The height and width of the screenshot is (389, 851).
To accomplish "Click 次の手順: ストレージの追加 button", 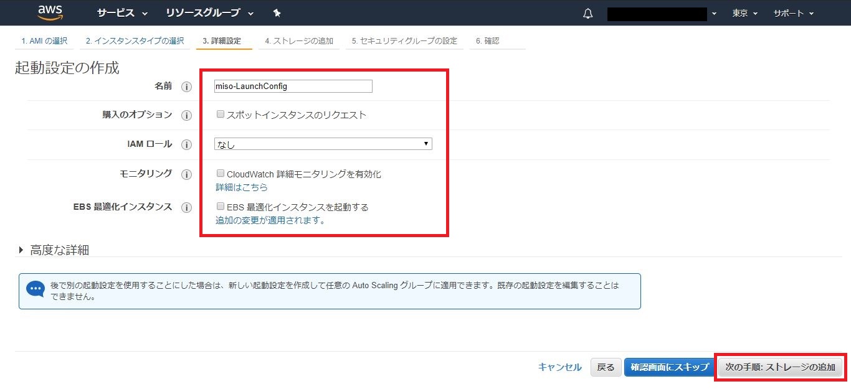I will coord(780,367).
